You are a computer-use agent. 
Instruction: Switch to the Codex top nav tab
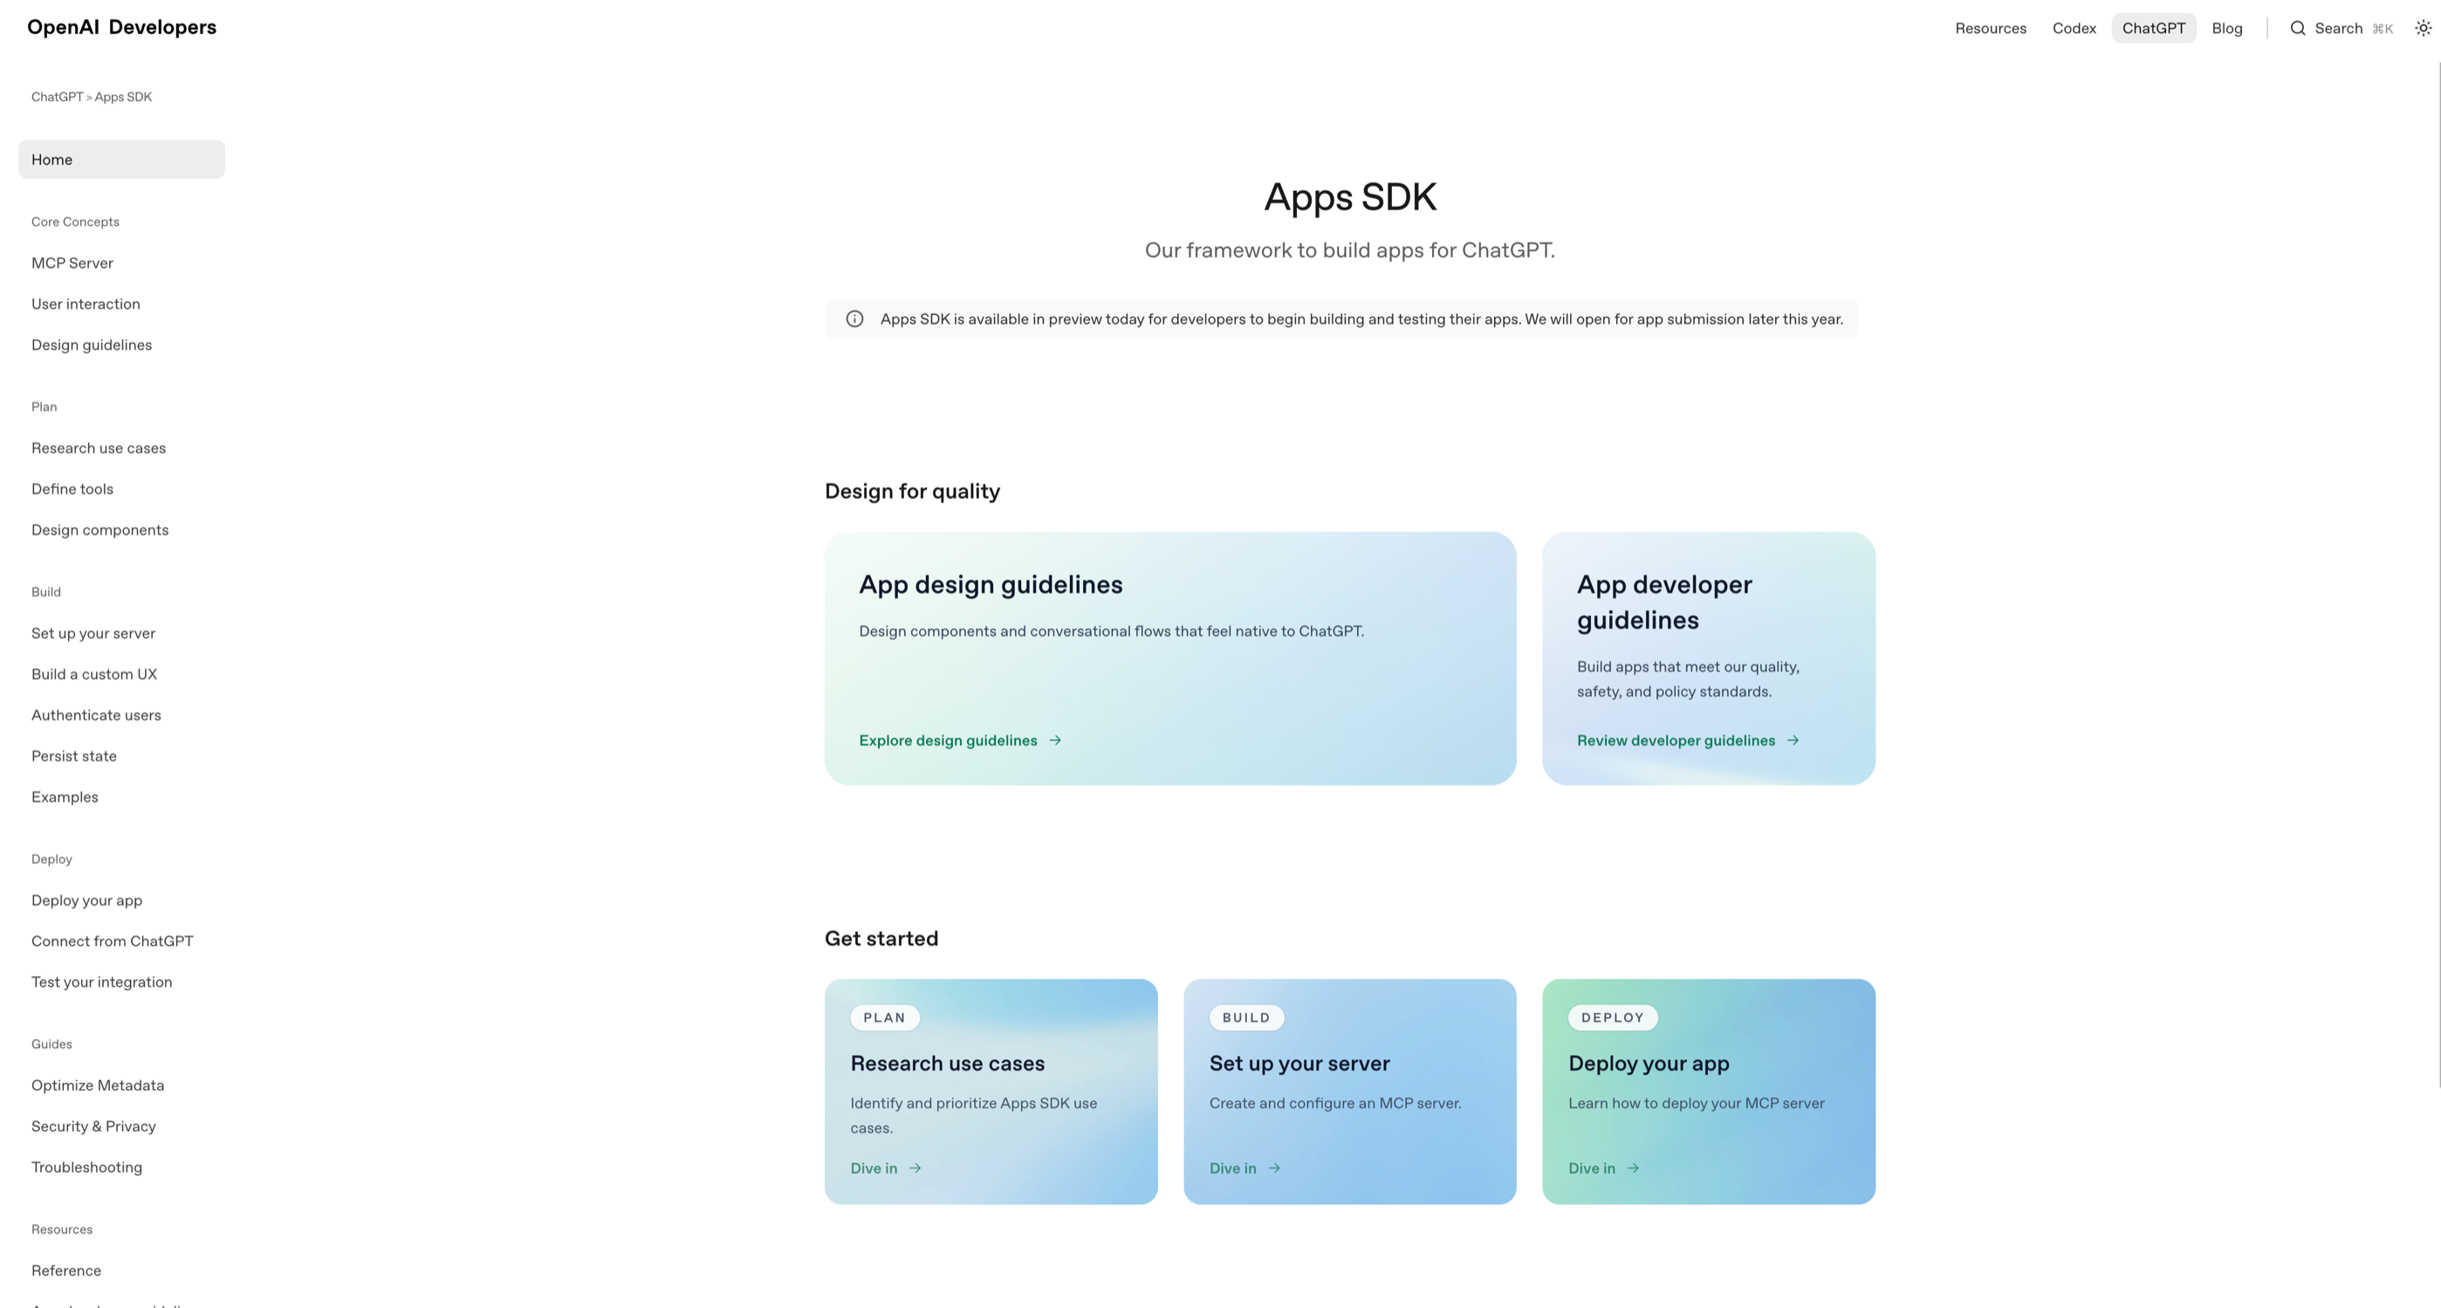[x=2074, y=29]
